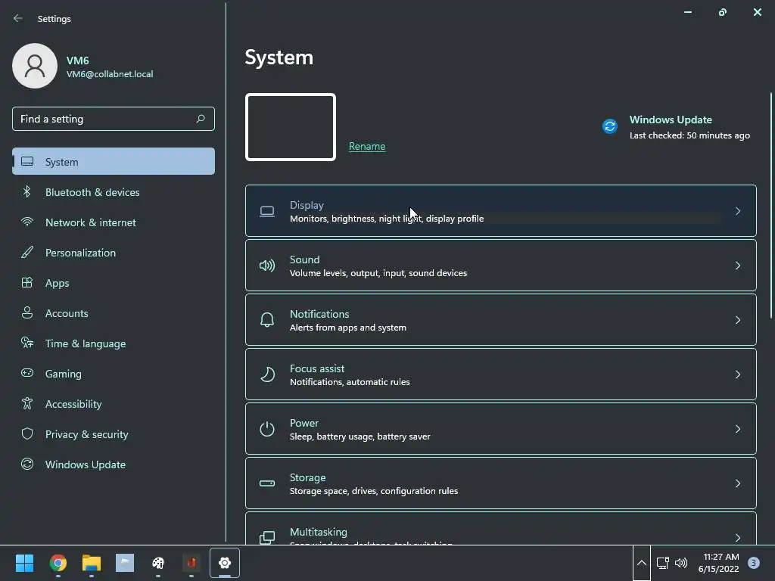Open Bluetooth & devices section
This screenshot has height=581, width=775.
[114, 192]
